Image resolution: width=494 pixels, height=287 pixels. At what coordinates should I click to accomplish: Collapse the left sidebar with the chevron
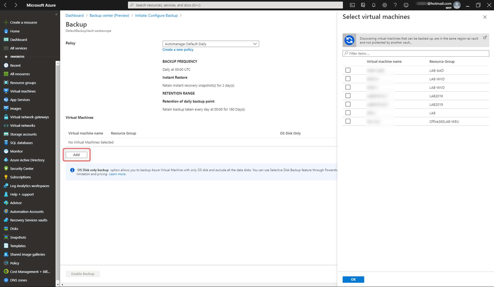pos(56,14)
